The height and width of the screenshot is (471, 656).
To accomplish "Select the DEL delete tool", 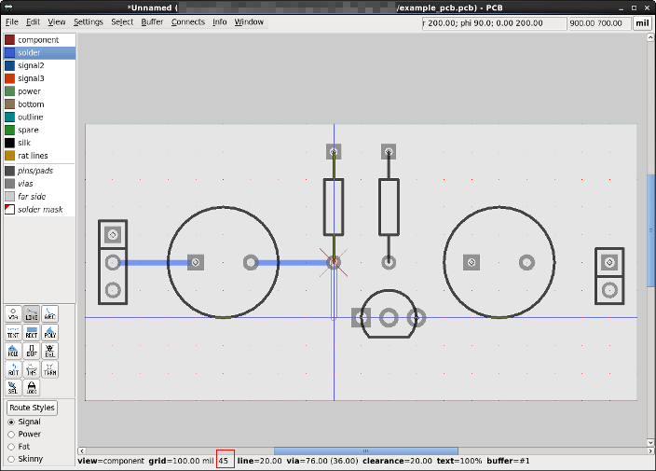I will tap(49, 351).
